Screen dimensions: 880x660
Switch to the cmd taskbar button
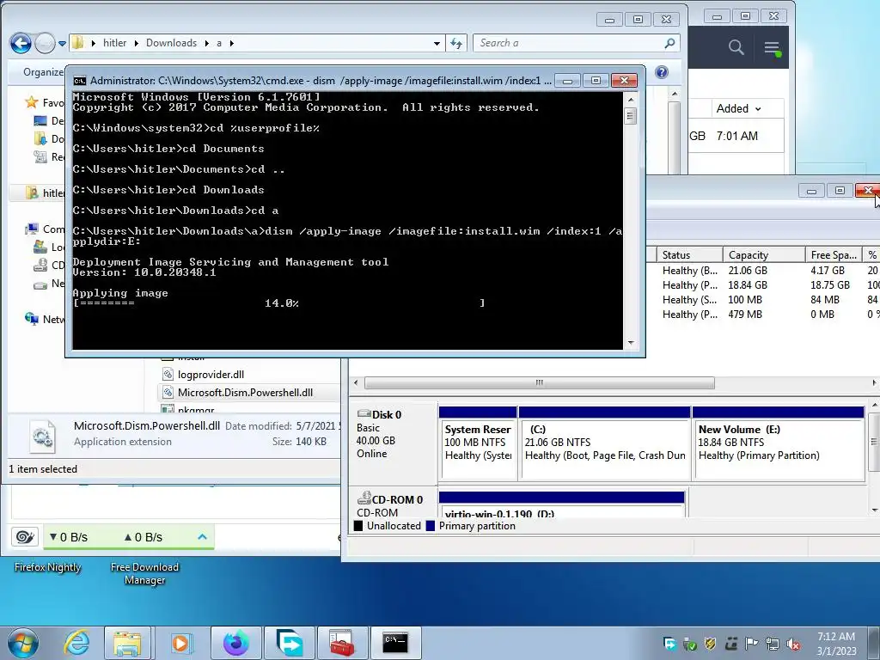(x=395, y=643)
